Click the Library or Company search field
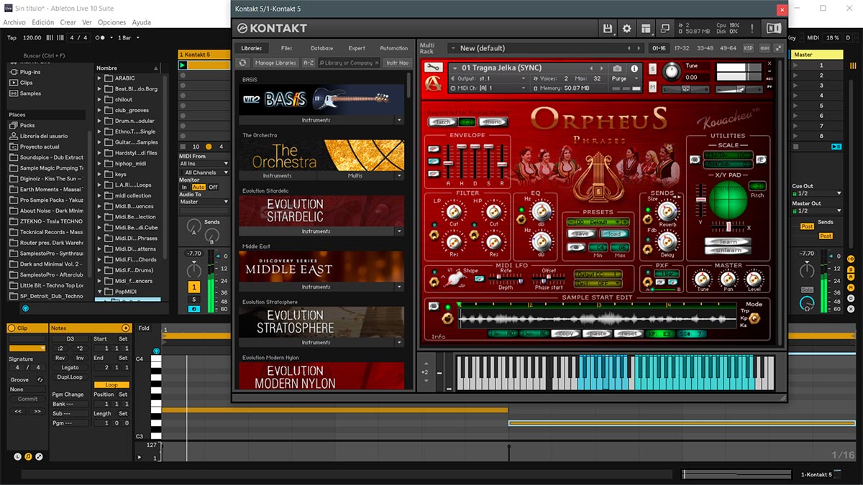Screen dimensions: 863x485 (350, 63)
